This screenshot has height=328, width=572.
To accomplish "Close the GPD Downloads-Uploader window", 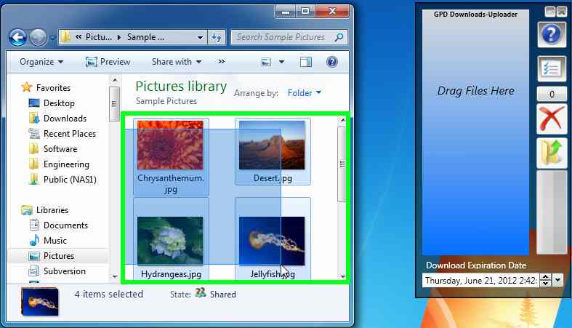I will (561, 12).
